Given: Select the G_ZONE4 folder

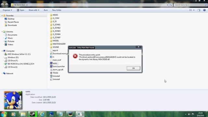Looking at the screenshot, I should [x=56, y=34].
